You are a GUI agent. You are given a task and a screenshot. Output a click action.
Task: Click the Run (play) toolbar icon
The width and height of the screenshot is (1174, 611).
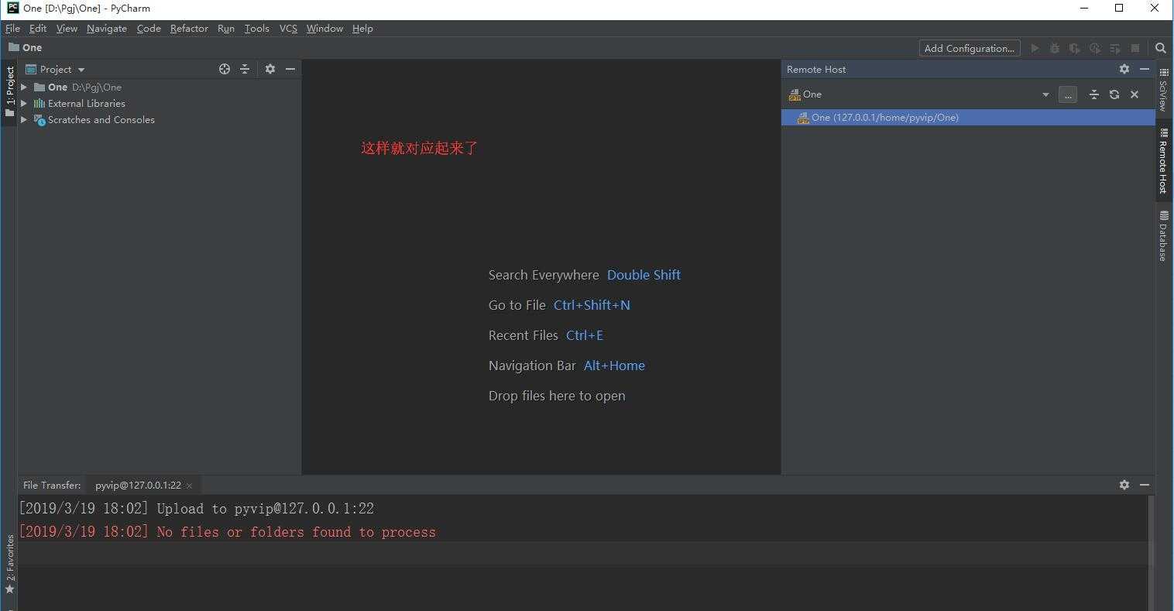tap(1035, 48)
